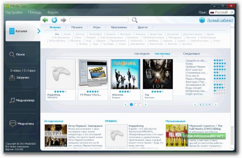Go to next page of Следующие list

coord(216,105)
